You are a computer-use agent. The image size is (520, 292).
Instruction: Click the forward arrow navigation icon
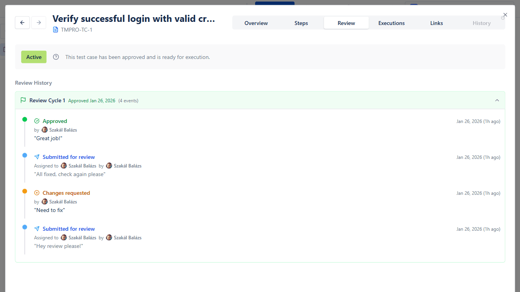point(39,22)
